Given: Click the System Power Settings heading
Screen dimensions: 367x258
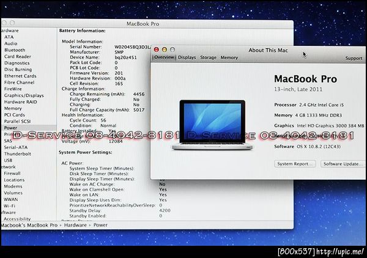Looking at the screenshot, I should pos(85,152).
